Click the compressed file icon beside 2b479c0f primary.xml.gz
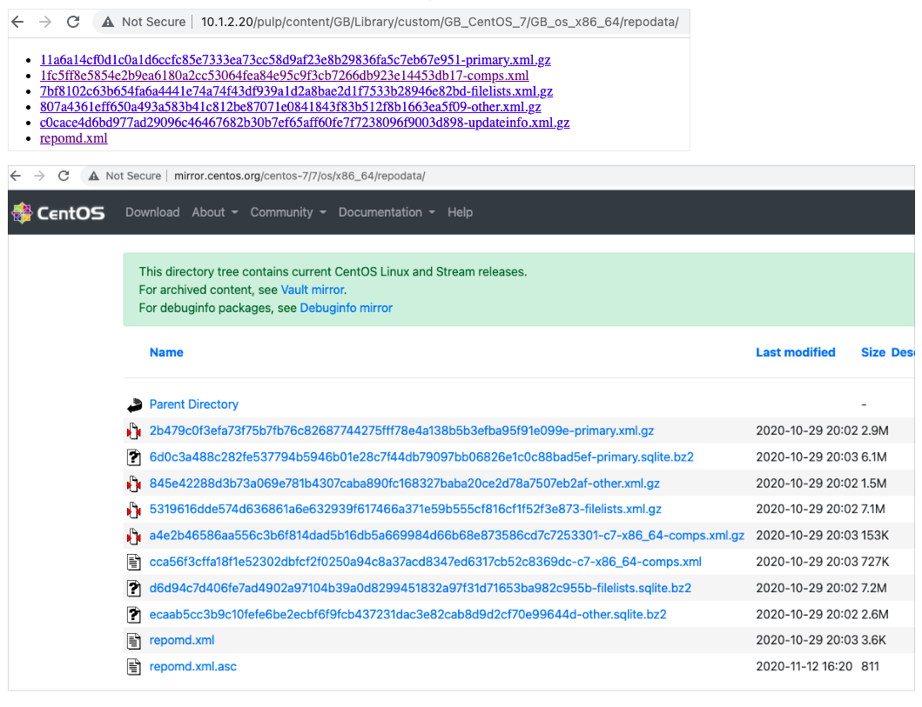 tap(134, 431)
